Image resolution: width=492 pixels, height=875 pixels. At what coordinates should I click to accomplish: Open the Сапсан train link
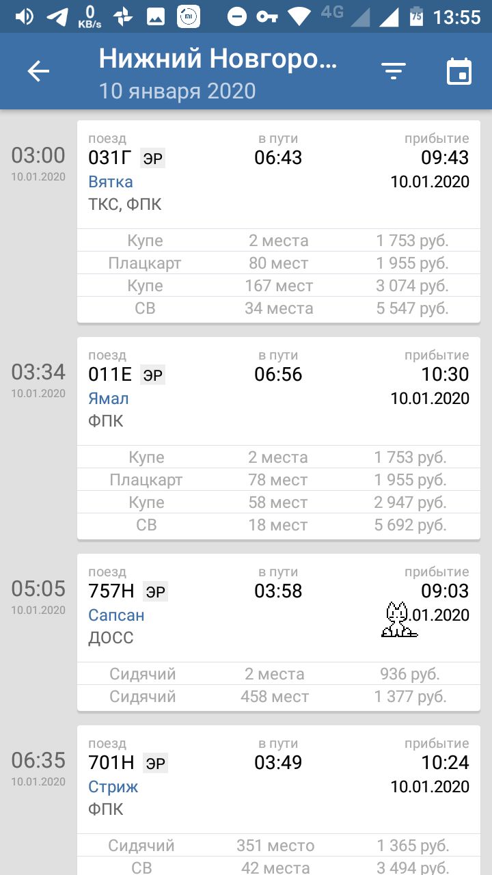116,615
